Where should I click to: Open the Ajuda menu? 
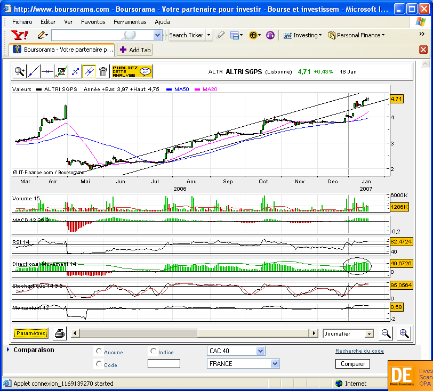click(162, 22)
